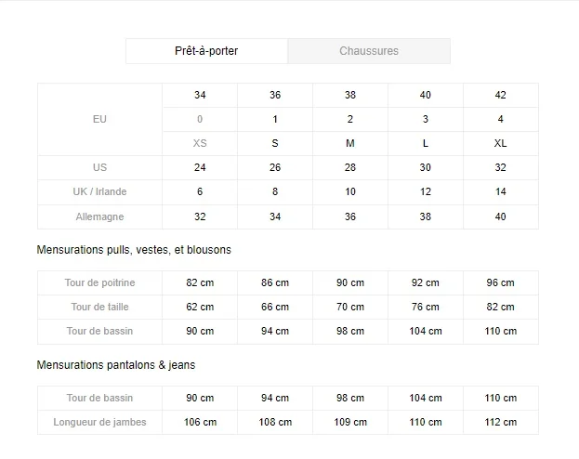Click the 96 cm chest measurement
Screen dimensions: 579x459
click(x=500, y=282)
